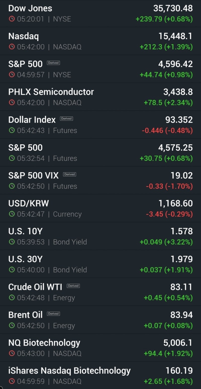The width and height of the screenshot is (201, 389).
Task: Click the Derived badge beside S&P 500 VIX
Action: click(x=70, y=174)
